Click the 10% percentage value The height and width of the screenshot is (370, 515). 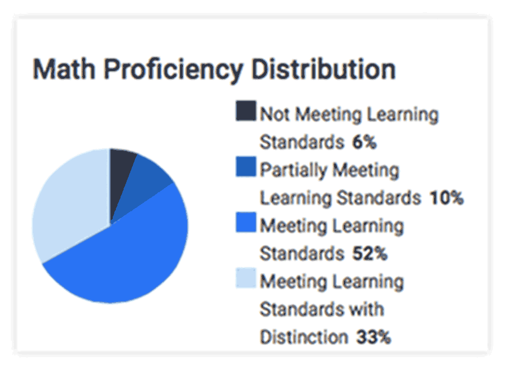(x=447, y=198)
